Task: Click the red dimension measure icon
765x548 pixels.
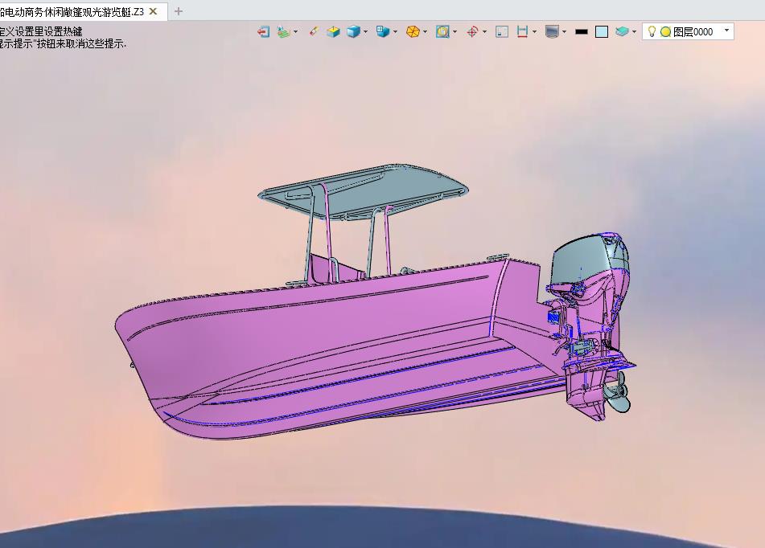Action: 522,32
